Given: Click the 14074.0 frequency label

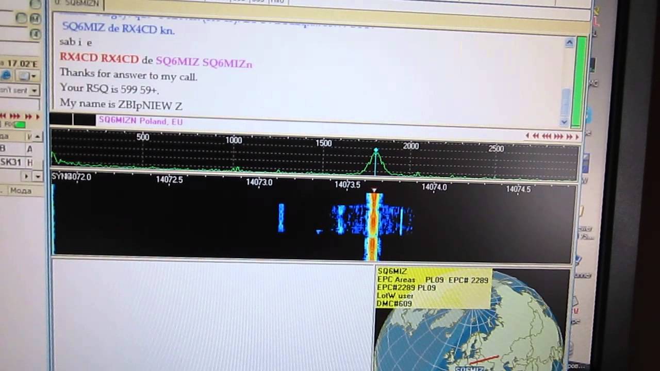Looking at the screenshot, I should 434,187.
